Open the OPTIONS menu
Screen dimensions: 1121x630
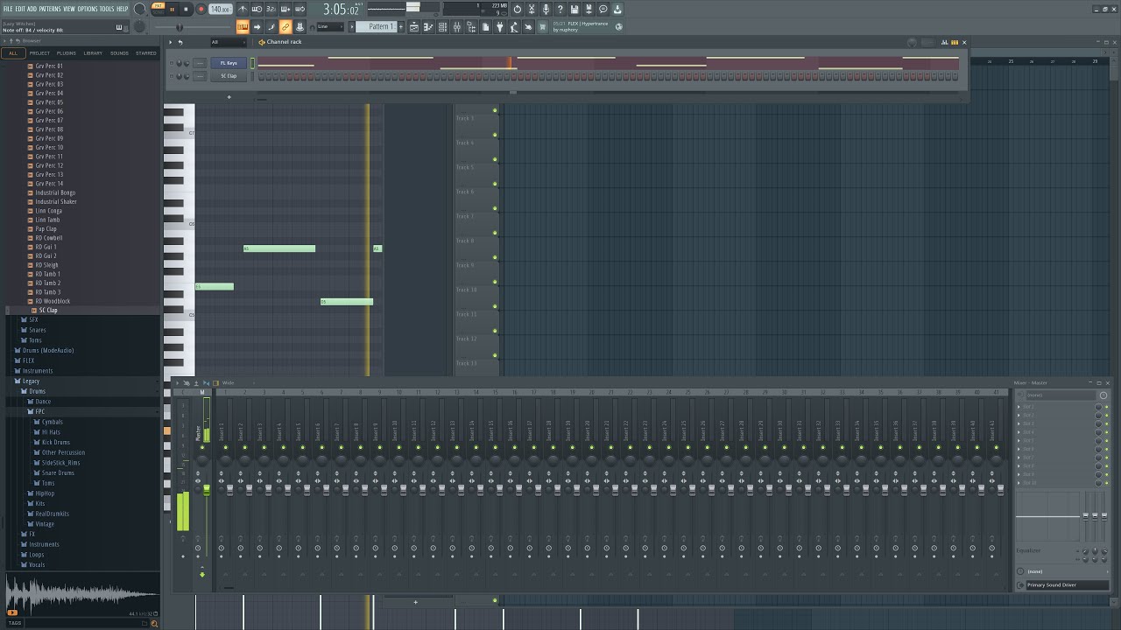coord(88,9)
